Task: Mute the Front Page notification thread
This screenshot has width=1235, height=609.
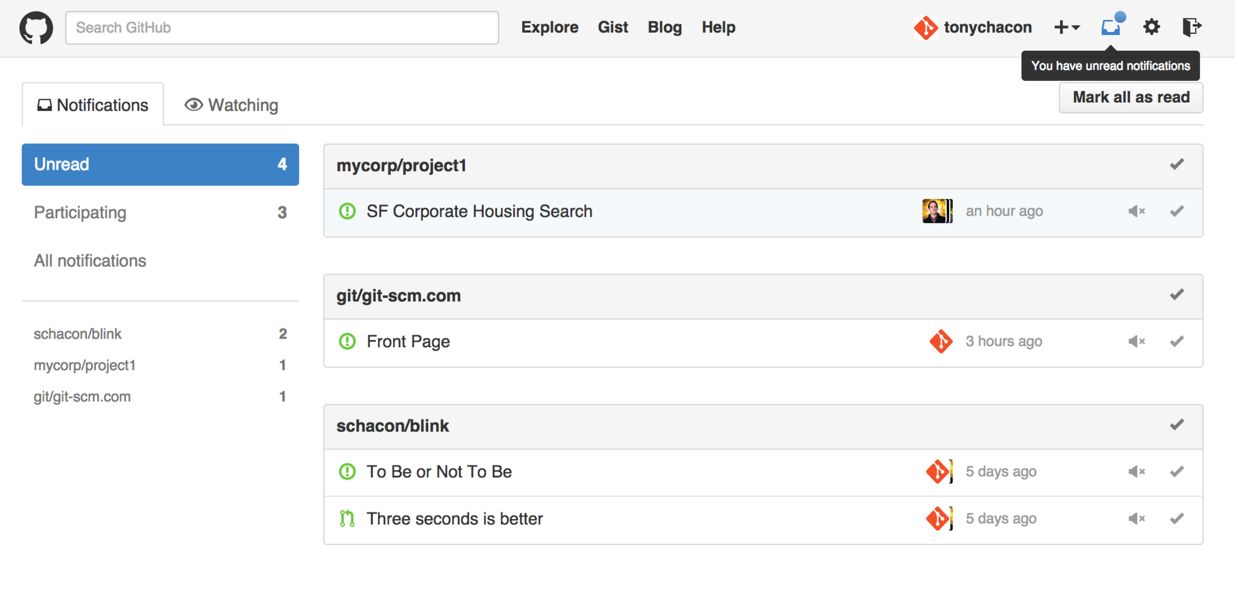Action: tap(1136, 341)
